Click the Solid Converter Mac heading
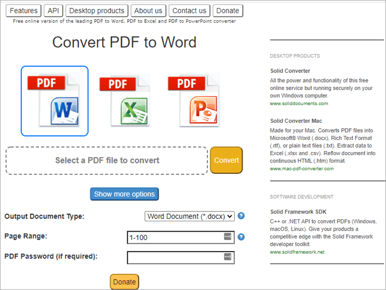386x290 pixels. [x=296, y=121]
